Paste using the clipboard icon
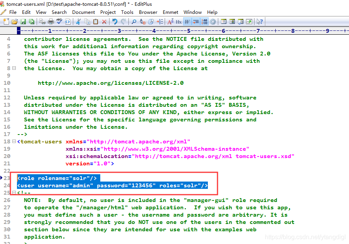This screenshot has height=244, width=349. tap(96, 22)
